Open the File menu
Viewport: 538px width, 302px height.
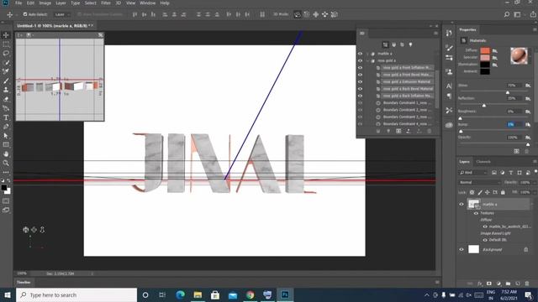[18, 3]
